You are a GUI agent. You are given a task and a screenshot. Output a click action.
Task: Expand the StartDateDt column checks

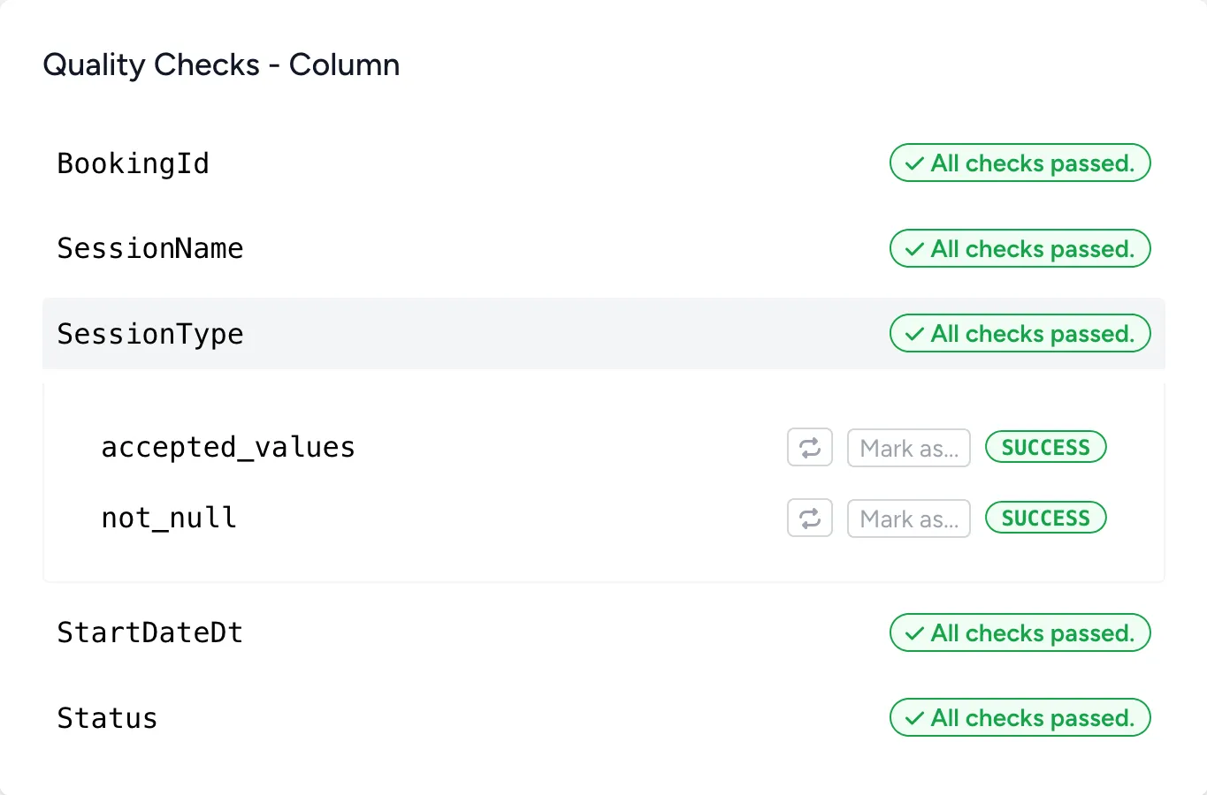pos(150,632)
